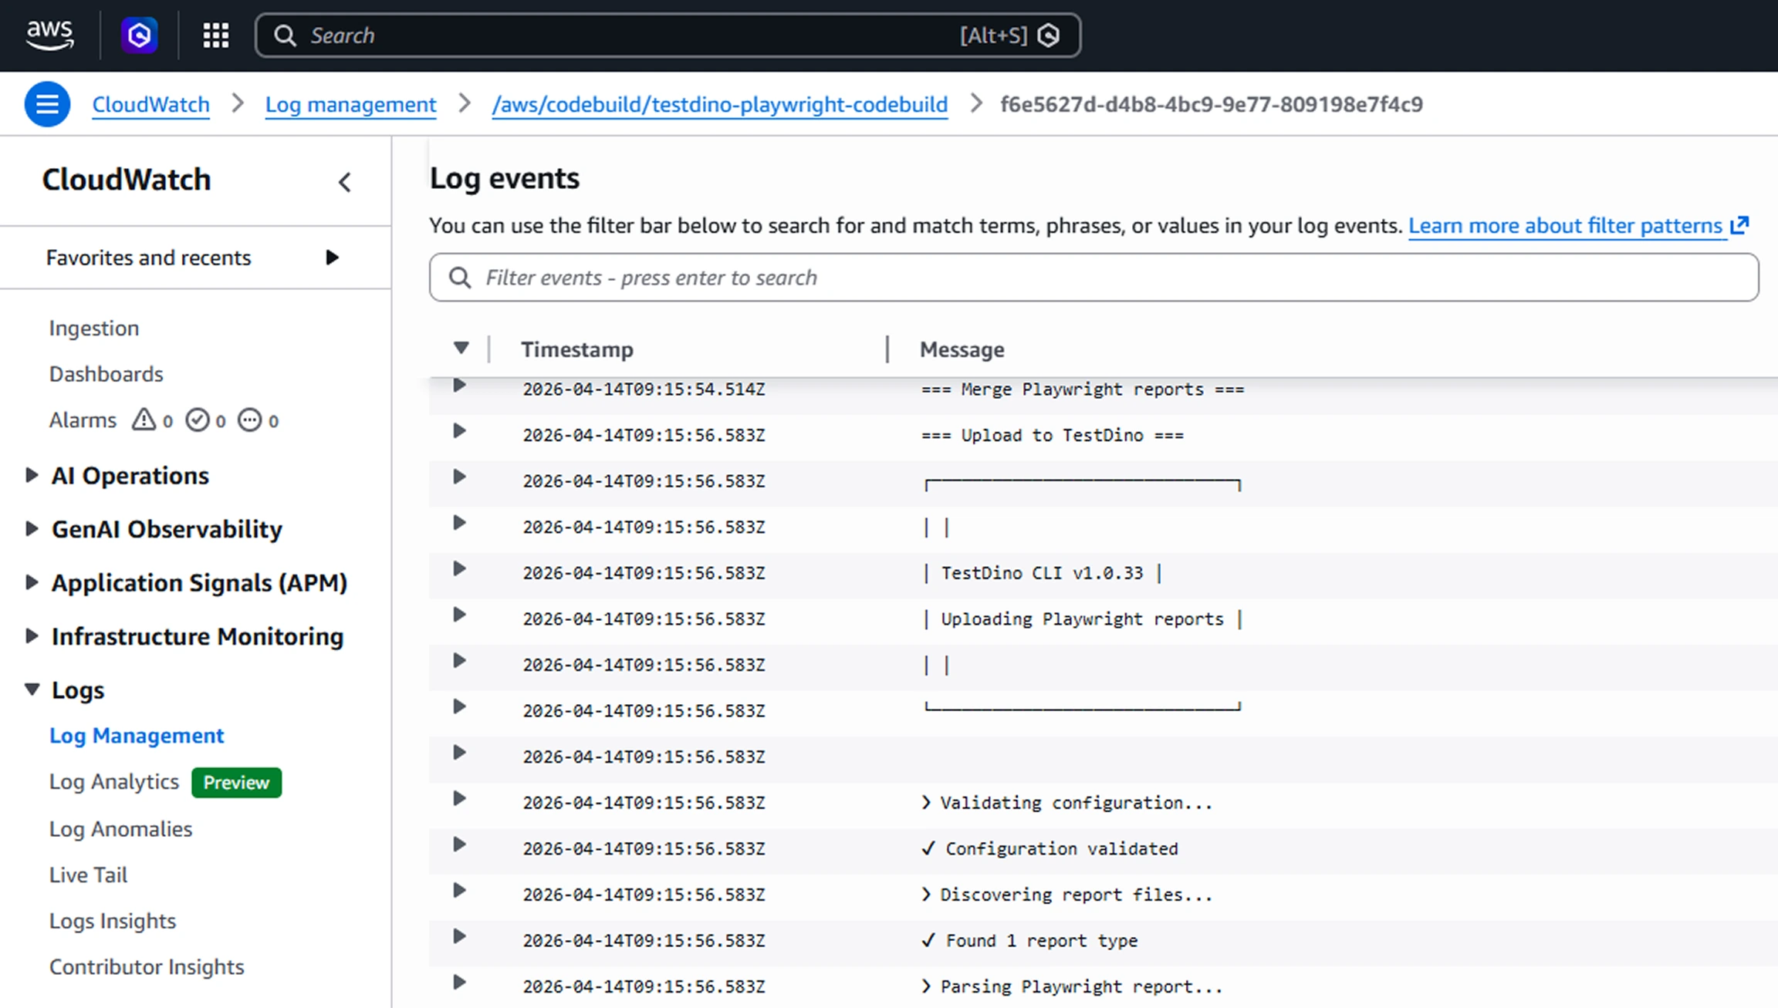Click the purple hexagon console icon
Screen dimensions: 1778x1008
click(x=140, y=35)
